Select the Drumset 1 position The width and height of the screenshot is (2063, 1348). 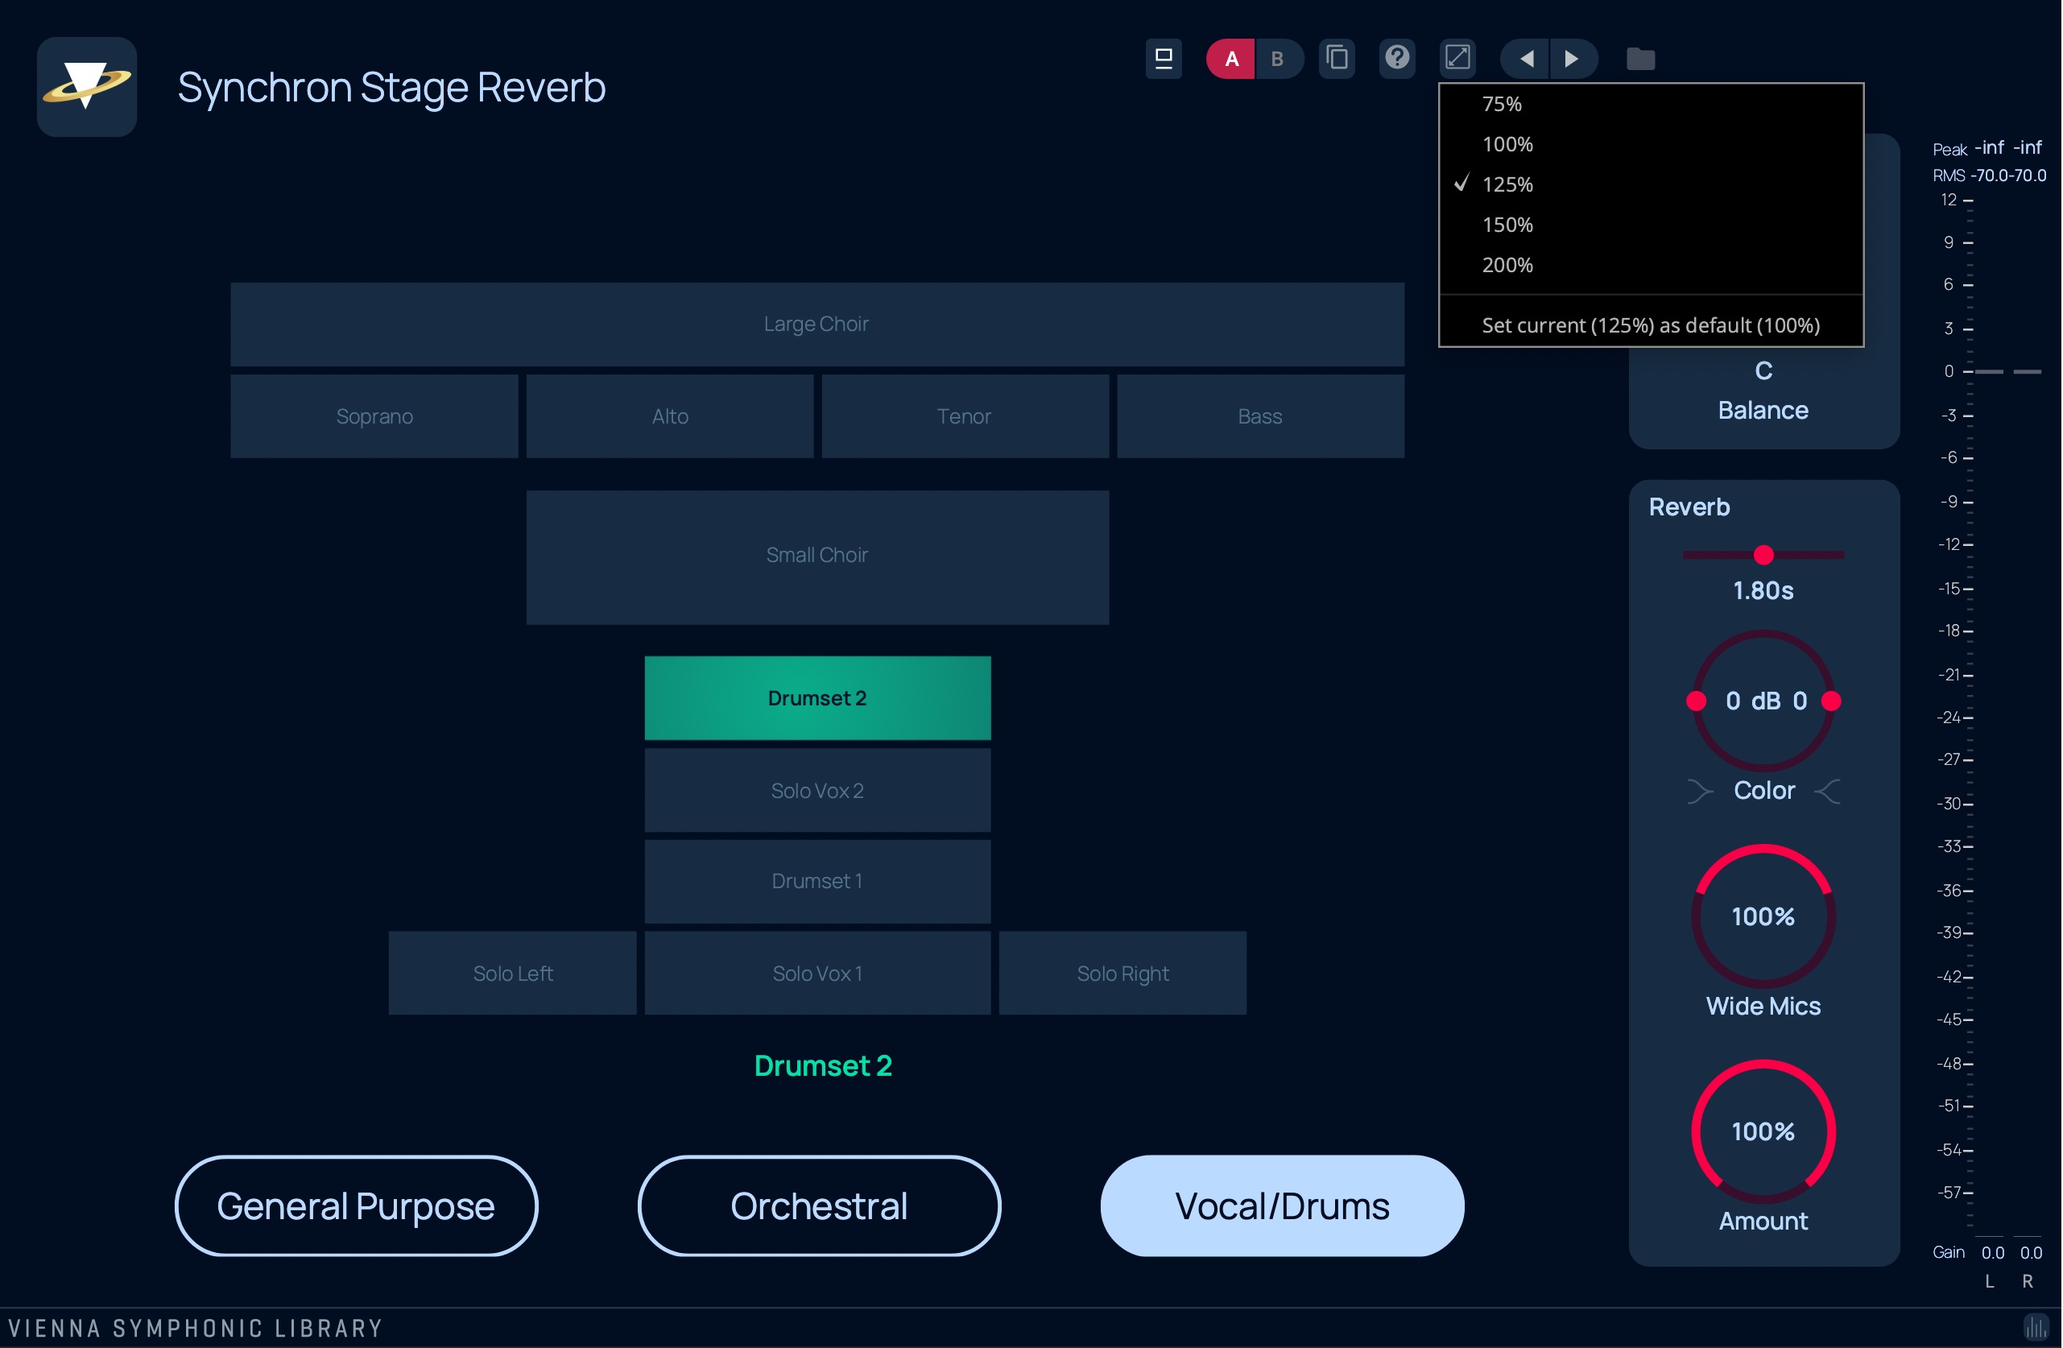point(817,882)
